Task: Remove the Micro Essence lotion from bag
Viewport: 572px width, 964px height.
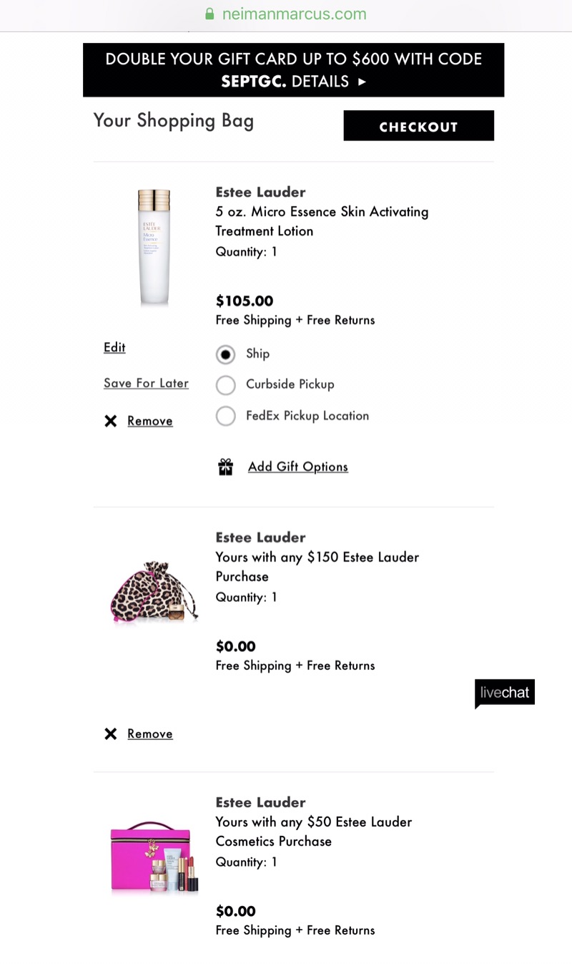Action: pyautogui.click(x=149, y=421)
